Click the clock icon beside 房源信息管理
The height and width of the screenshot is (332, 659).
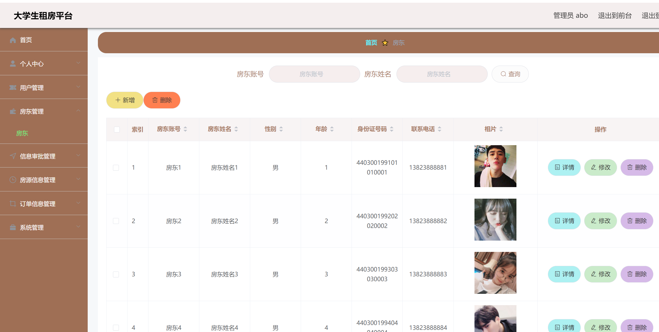click(x=13, y=180)
